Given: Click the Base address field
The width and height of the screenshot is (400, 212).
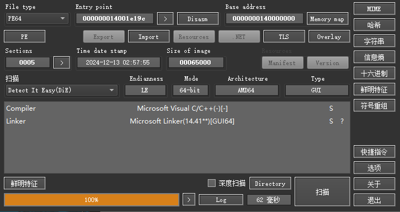Looking at the screenshot, I should 264,18.
